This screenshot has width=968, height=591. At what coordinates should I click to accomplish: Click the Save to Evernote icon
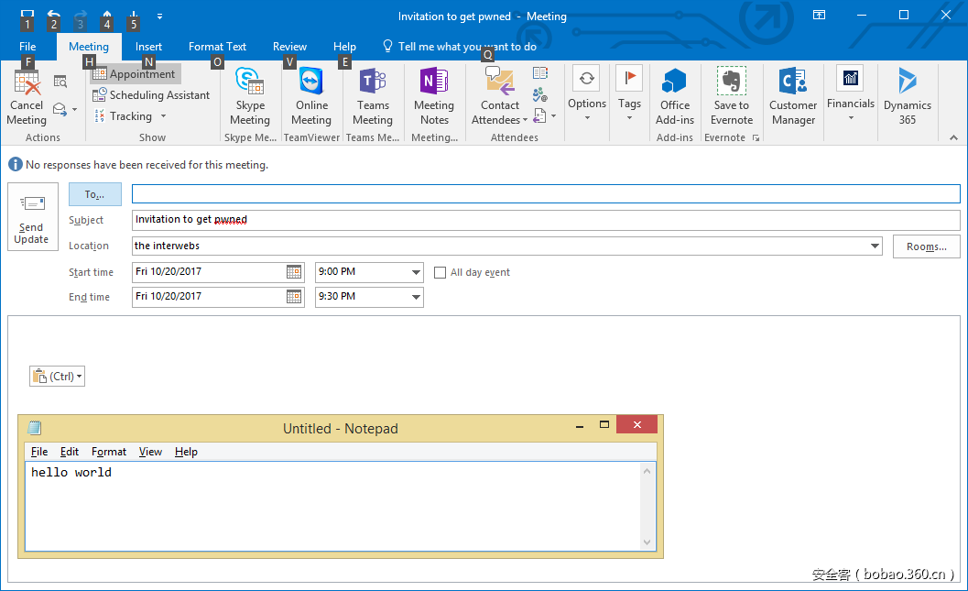click(x=731, y=97)
